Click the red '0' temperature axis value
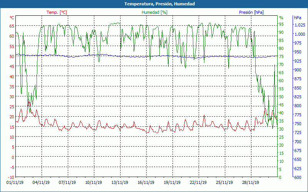Screen dimensions: 308x192 [13, 157]
